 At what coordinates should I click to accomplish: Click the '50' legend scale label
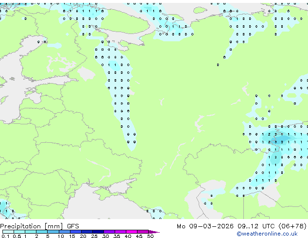(x=150, y=236)
